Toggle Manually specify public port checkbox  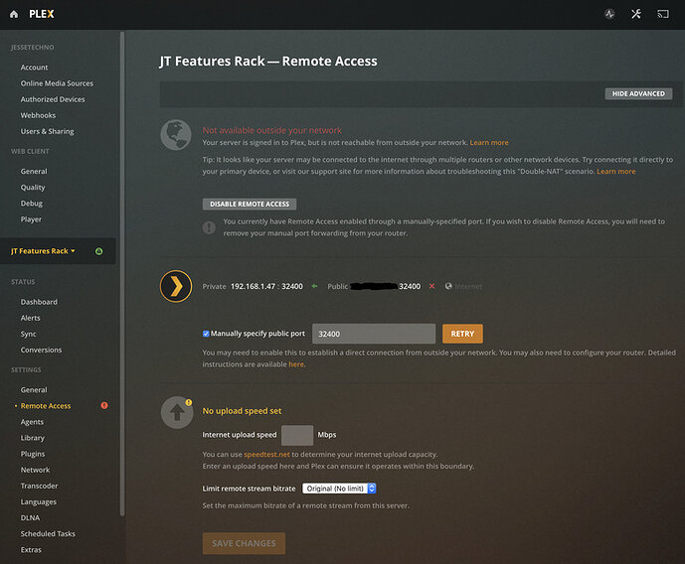[206, 334]
